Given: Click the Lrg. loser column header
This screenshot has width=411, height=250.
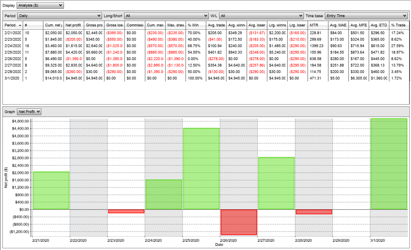Looking at the screenshot, I should tap(298, 25).
